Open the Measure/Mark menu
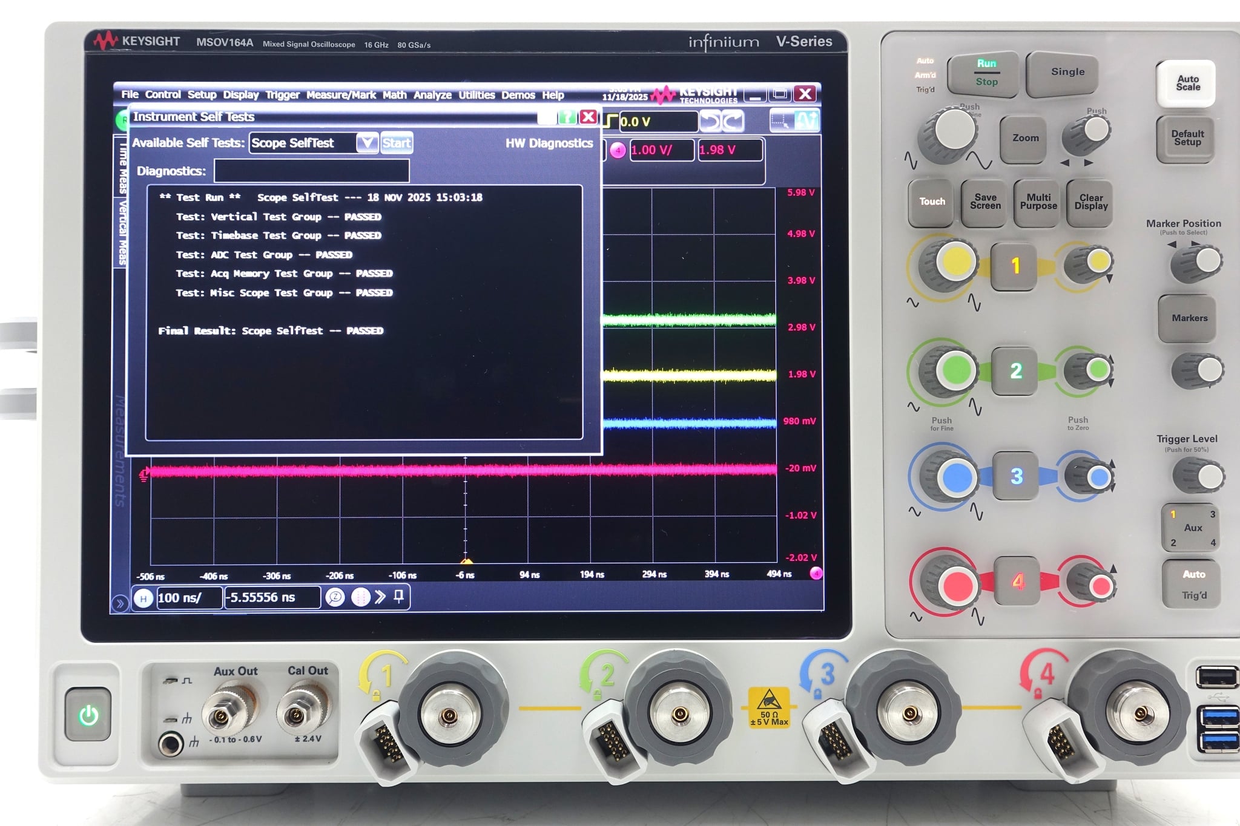The image size is (1240, 826). [x=341, y=95]
